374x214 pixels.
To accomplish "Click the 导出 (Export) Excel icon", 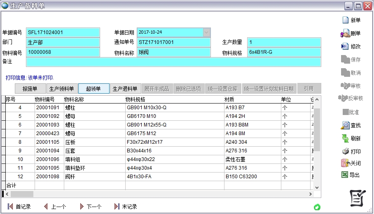I will click(x=345, y=175).
